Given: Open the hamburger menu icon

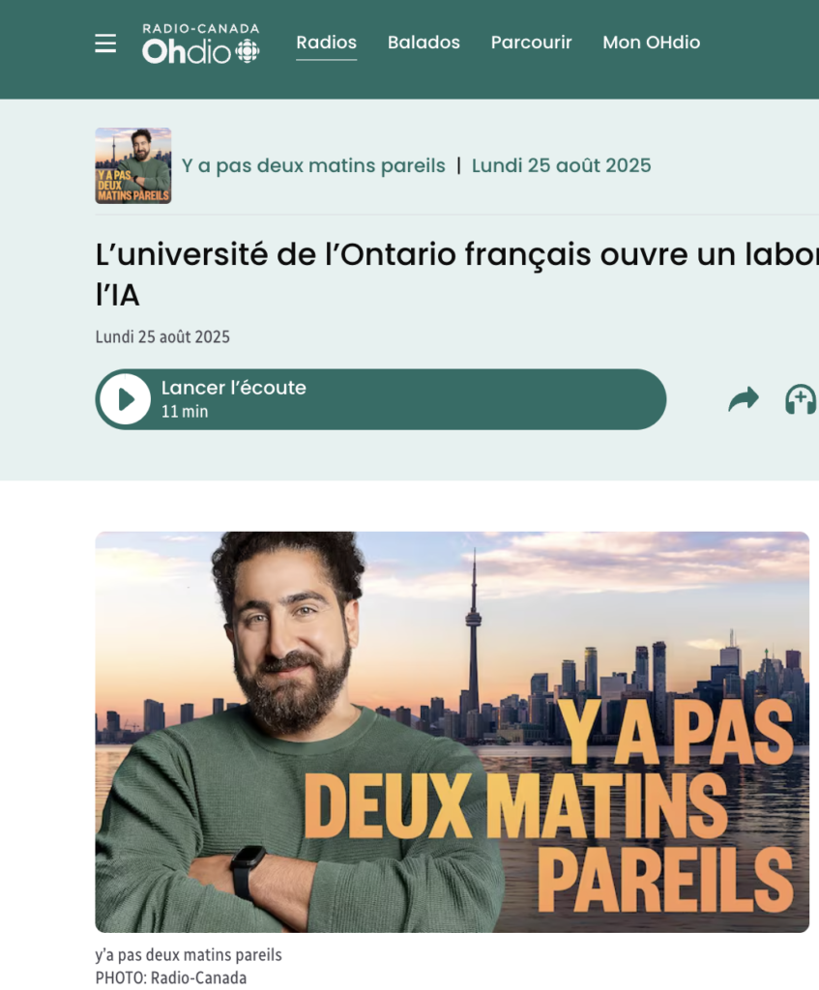Looking at the screenshot, I should [105, 43].
